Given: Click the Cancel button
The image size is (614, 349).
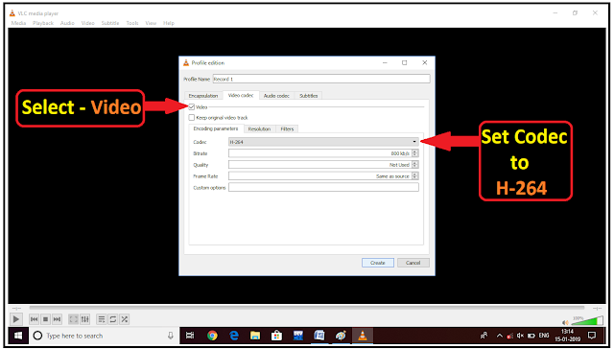Looking at the screenshot, I should [x=413, y=263].
